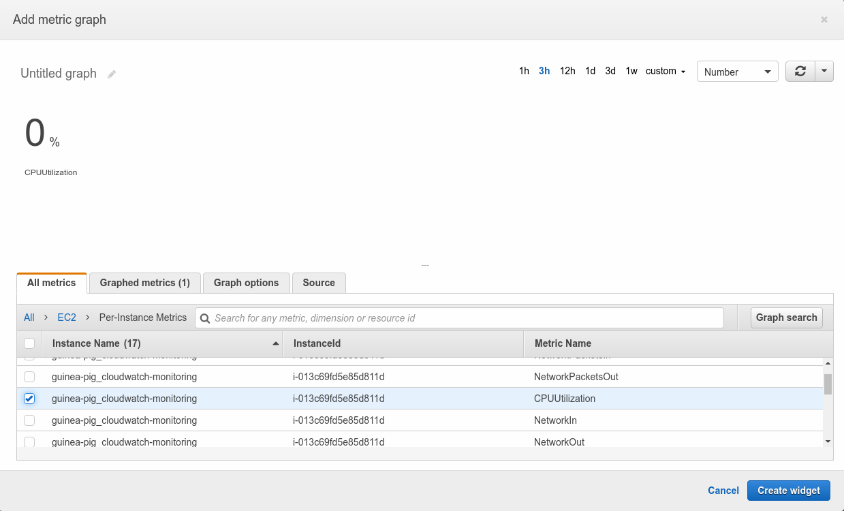Switch to the Graphed metrics (1) tab
This screenshot has width=844, height=511.
coord(145,283)
